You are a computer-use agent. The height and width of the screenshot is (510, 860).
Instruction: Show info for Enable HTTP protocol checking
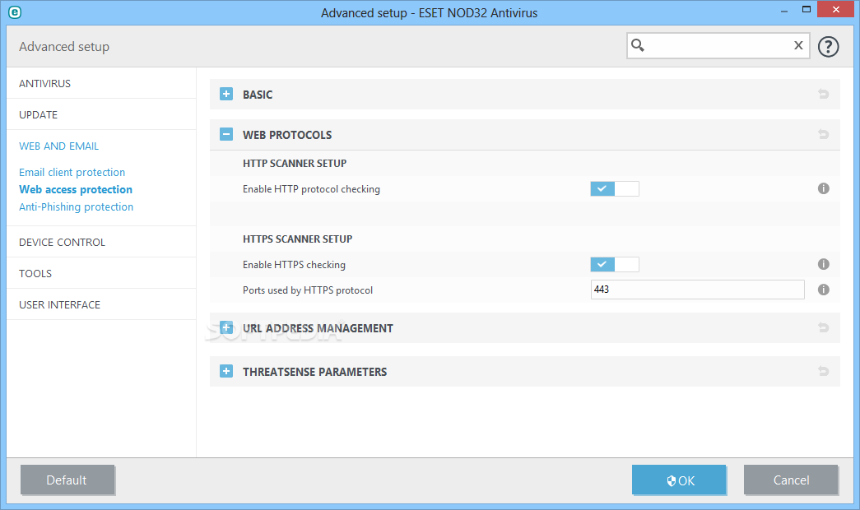(823, 188)
